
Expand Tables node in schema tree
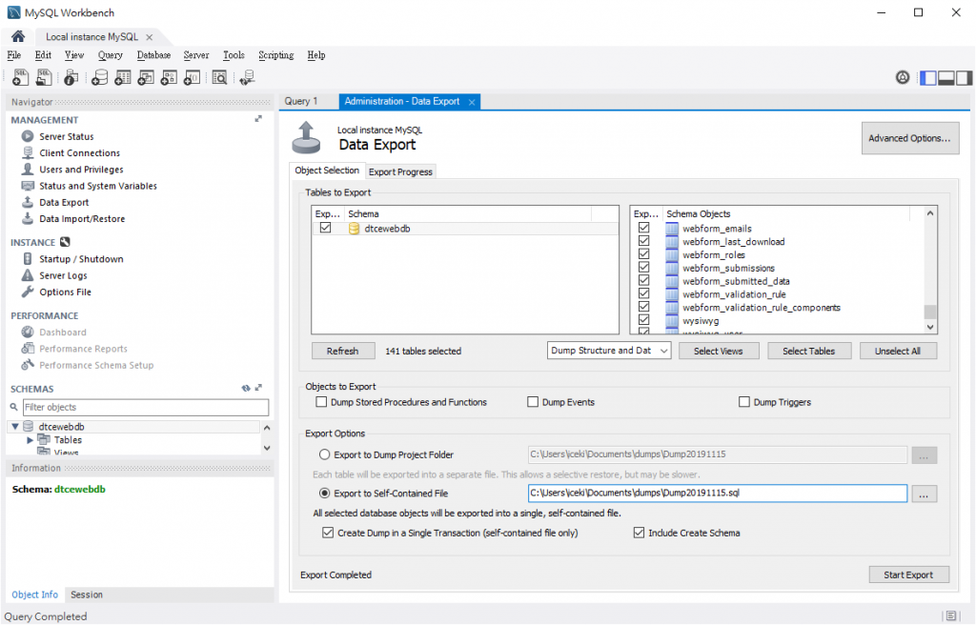[30, 440]
